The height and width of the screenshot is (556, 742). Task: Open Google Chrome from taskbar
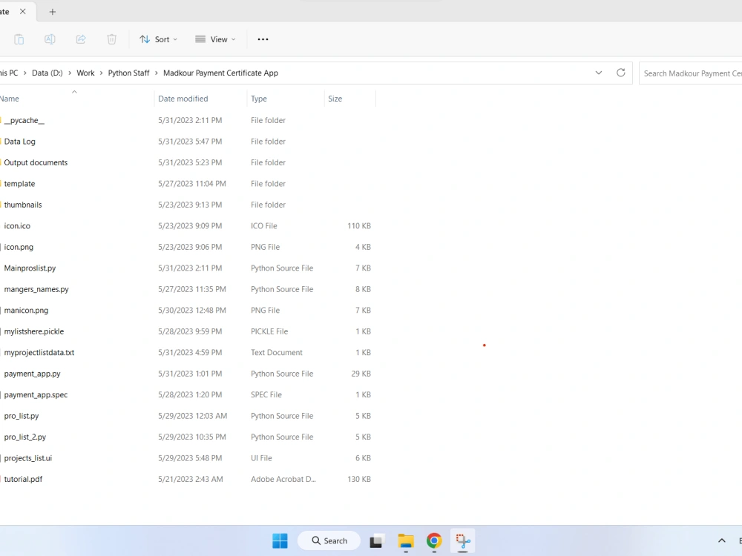click(x=434, y=541)
